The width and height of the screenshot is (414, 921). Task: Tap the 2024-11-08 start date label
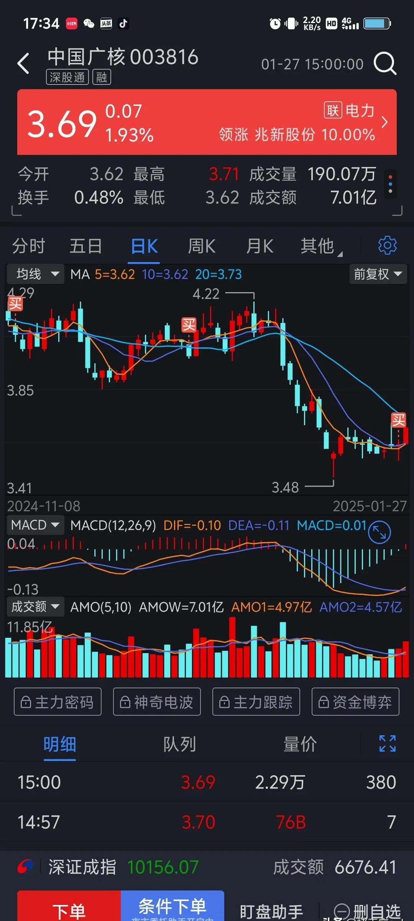(x=44, y=506)
